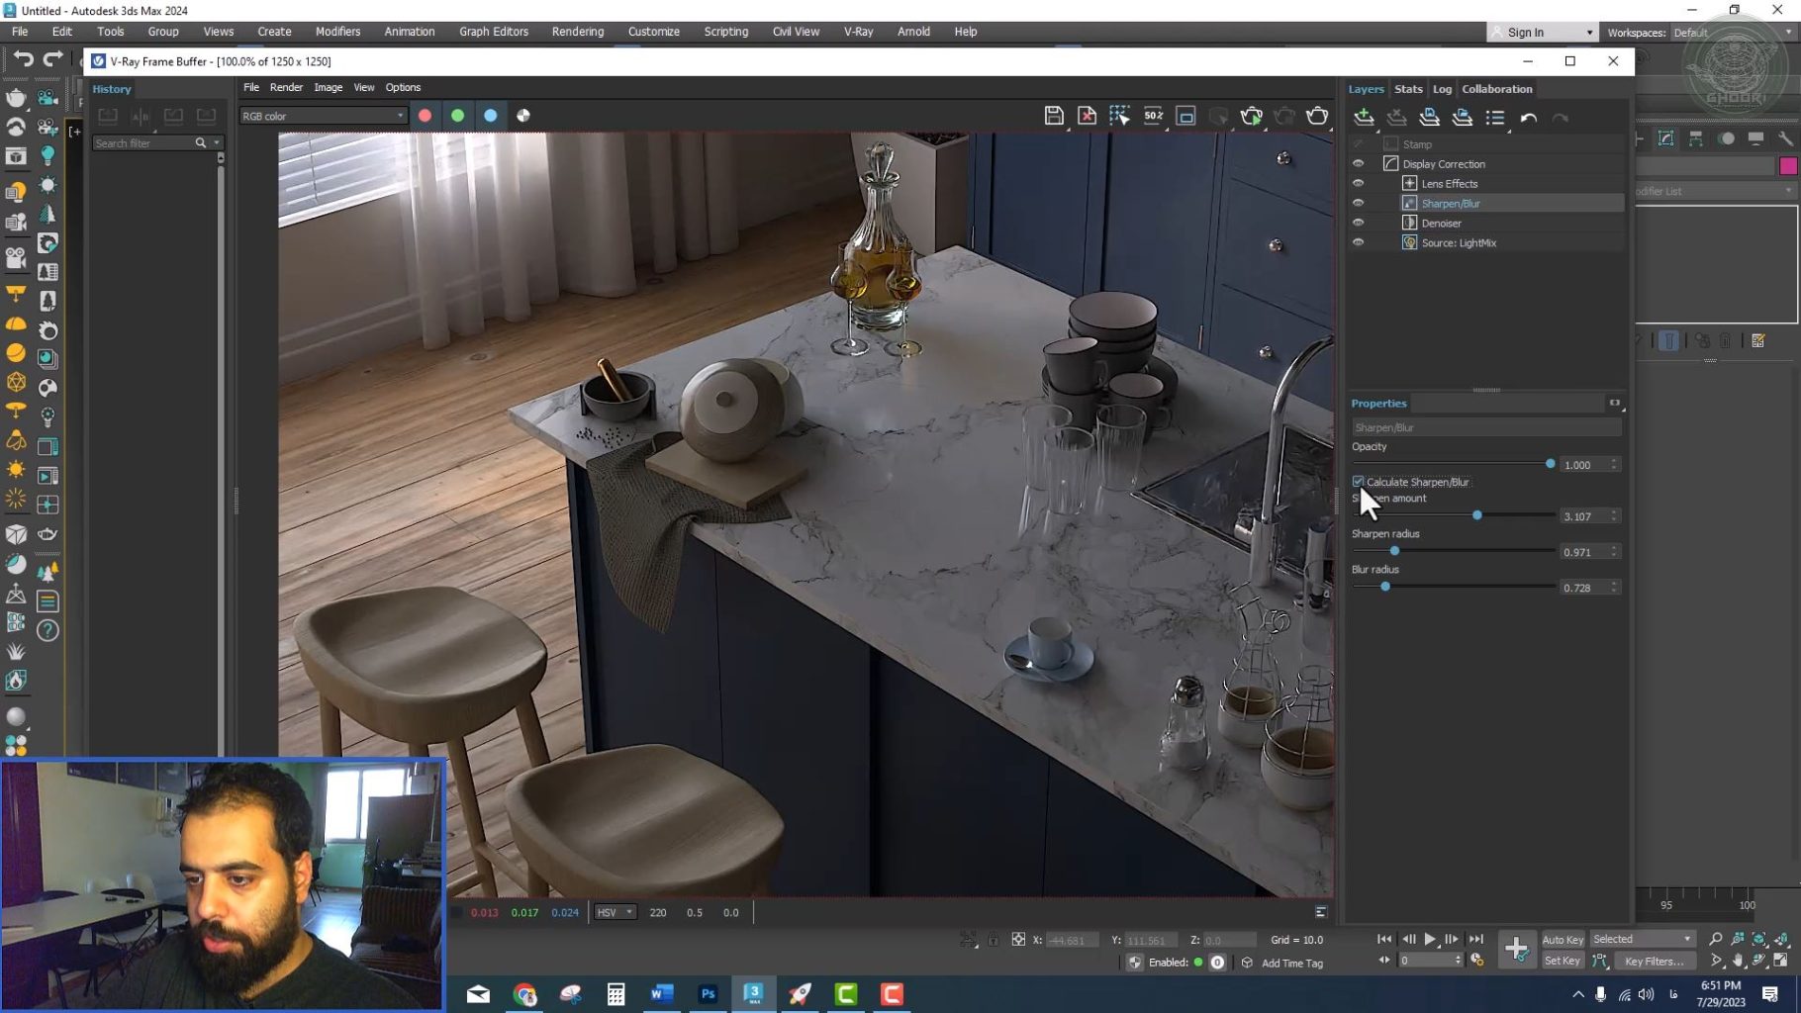Open Photoshop from the taskbar

[x=708, y=994]
